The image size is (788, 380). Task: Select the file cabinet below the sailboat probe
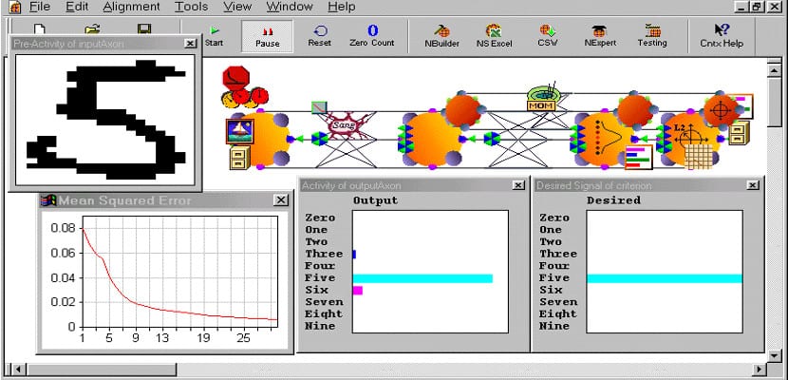pos(239,157)
